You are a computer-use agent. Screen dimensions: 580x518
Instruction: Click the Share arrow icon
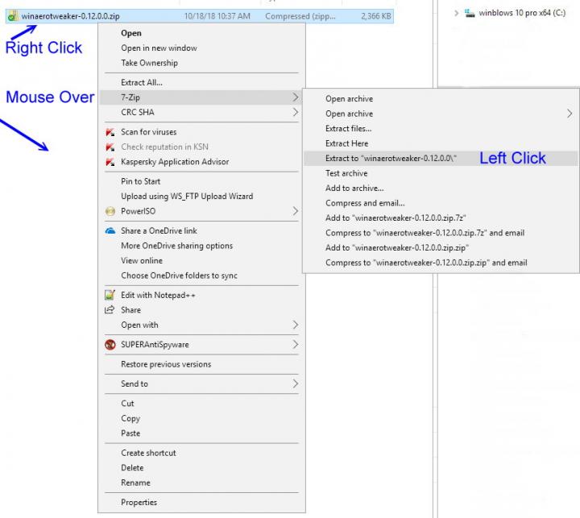[110, 309]
